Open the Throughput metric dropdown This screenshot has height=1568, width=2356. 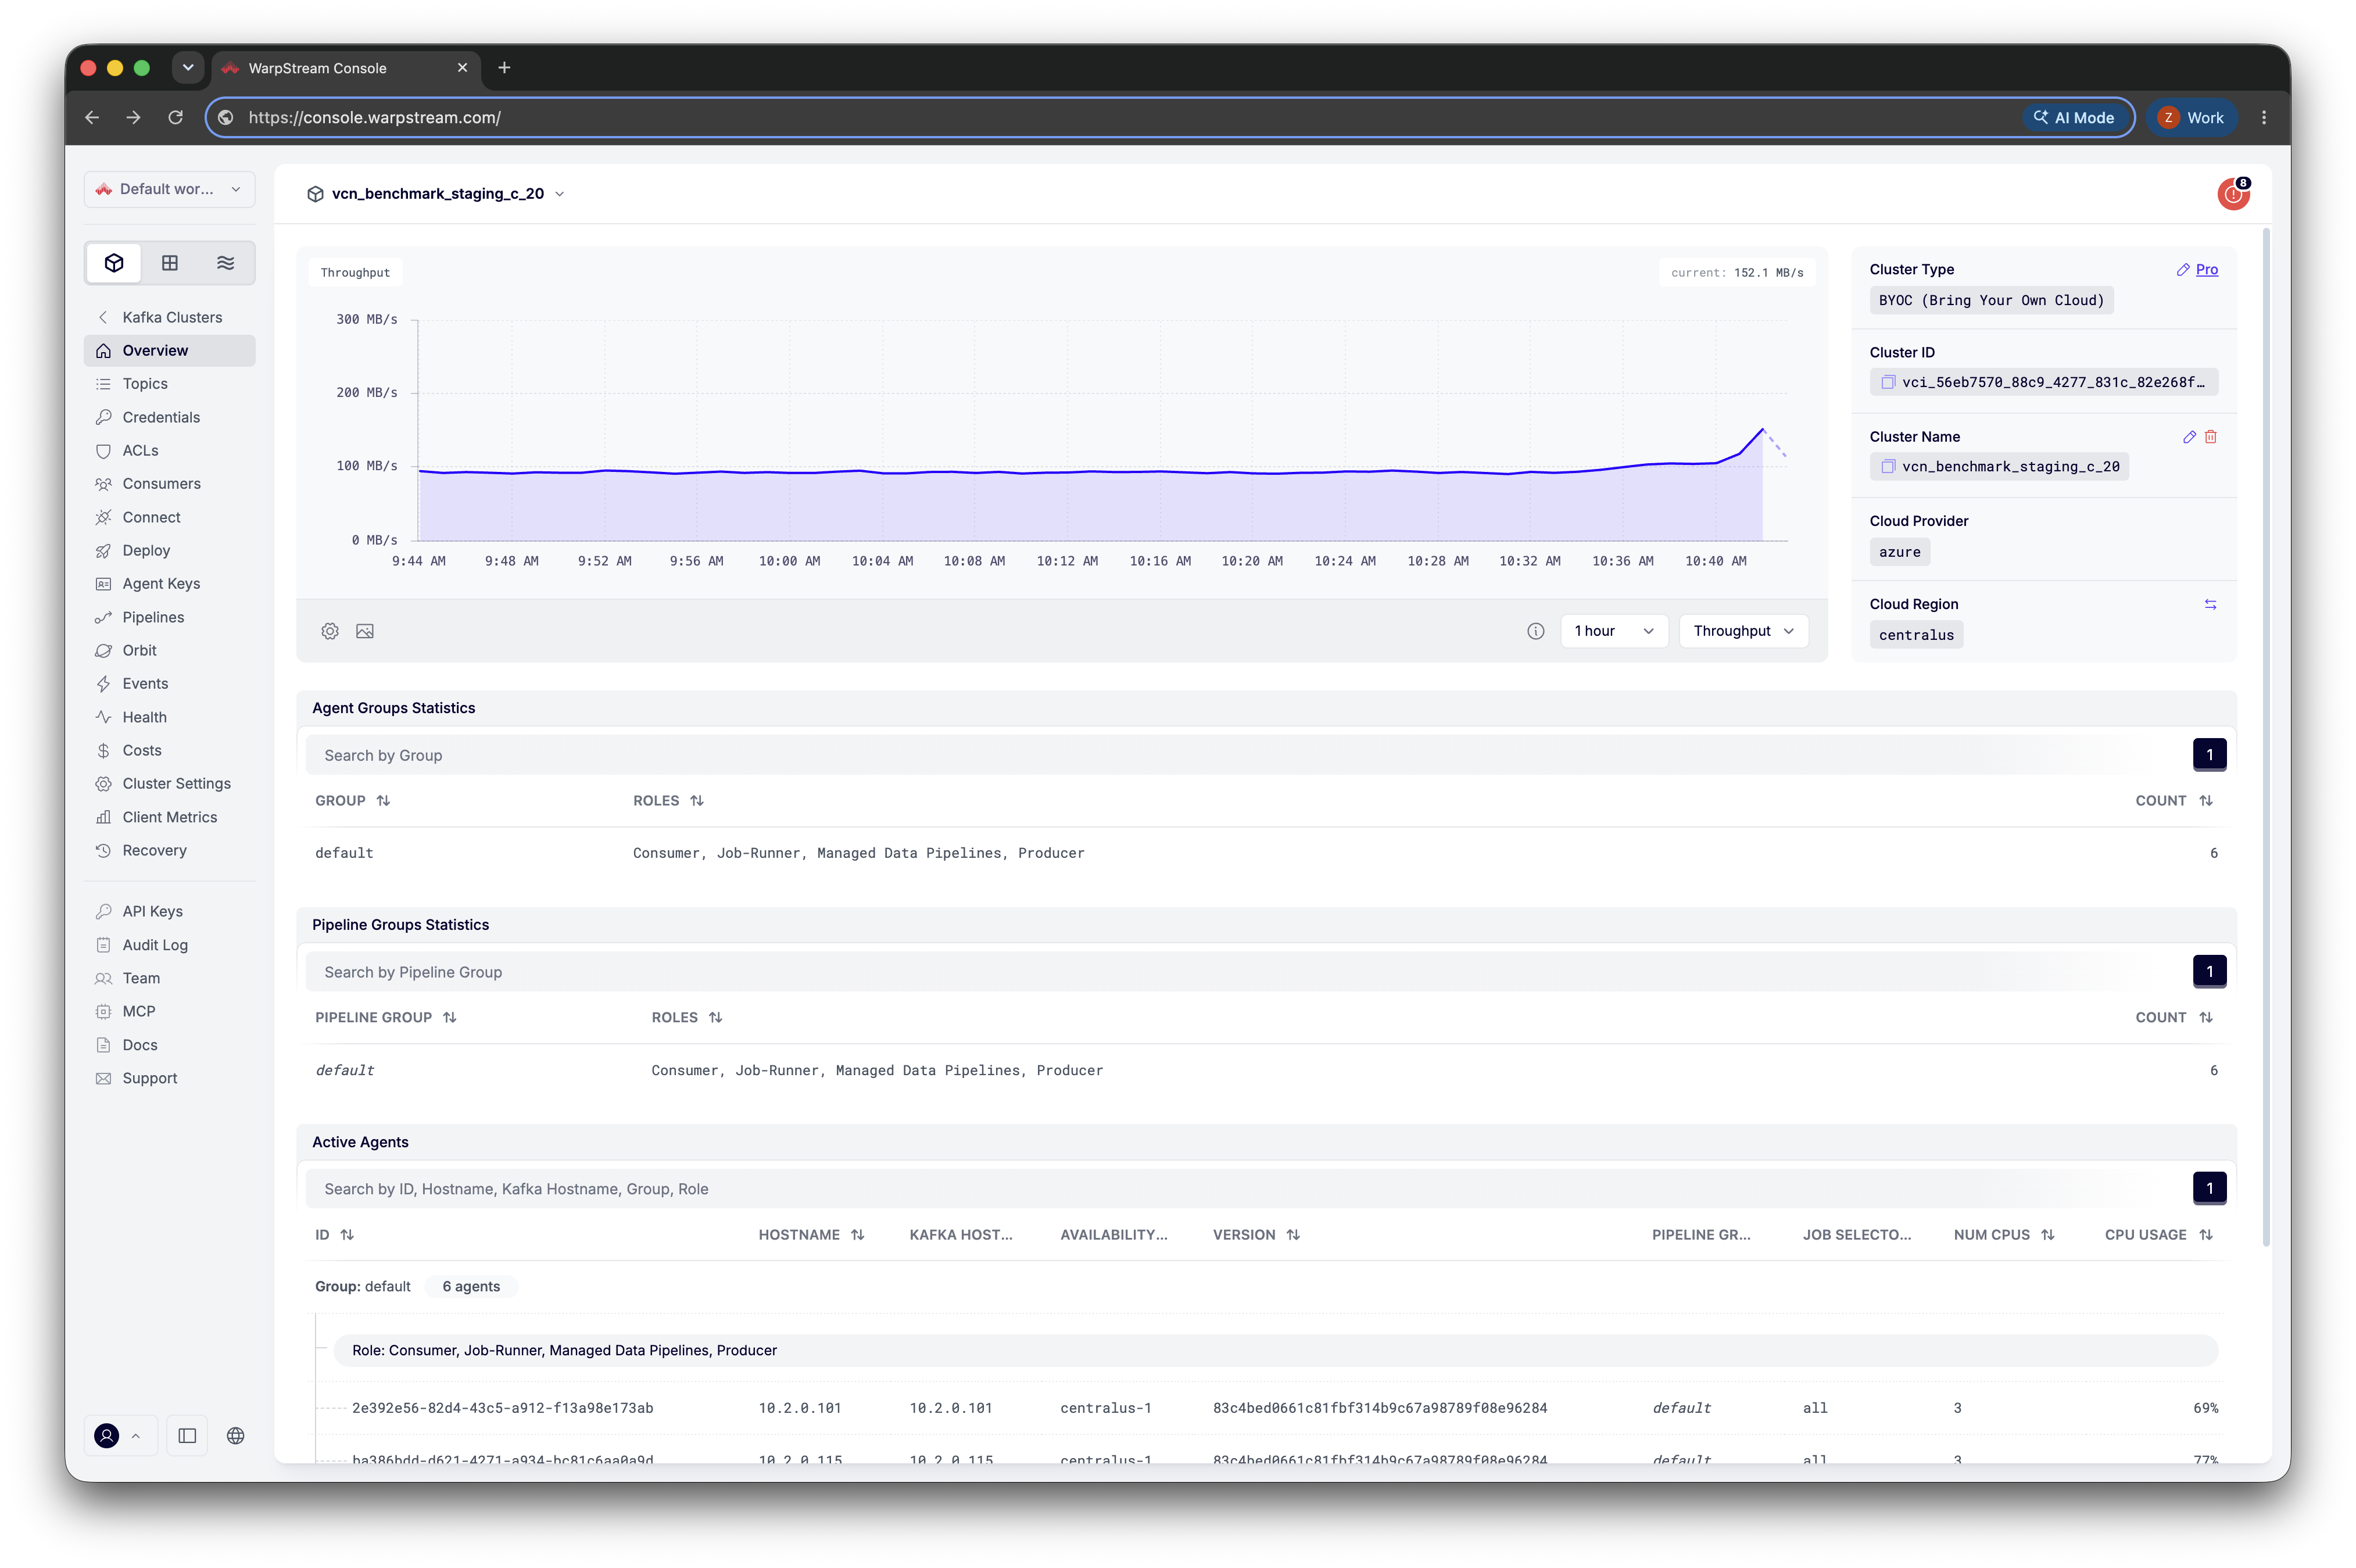[x=1743, y=631]
